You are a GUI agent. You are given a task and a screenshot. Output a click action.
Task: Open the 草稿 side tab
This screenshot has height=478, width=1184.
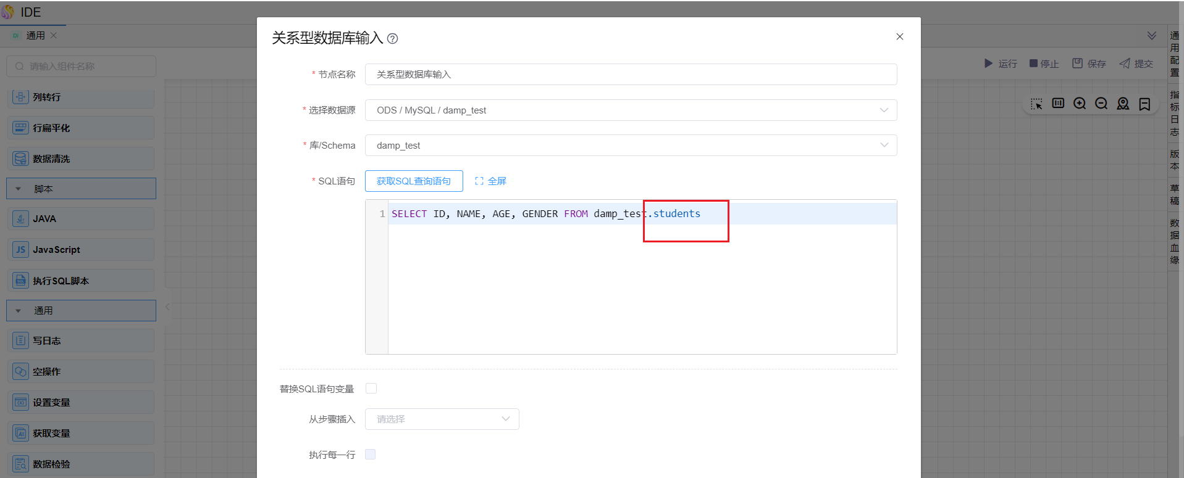[x=1174, y=194]
